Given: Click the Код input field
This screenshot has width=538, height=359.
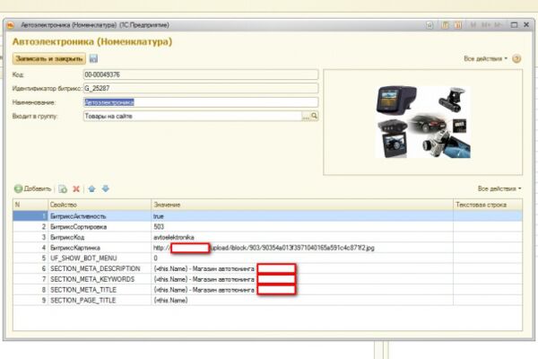Looking at the screenshot, I should point(201,74).
